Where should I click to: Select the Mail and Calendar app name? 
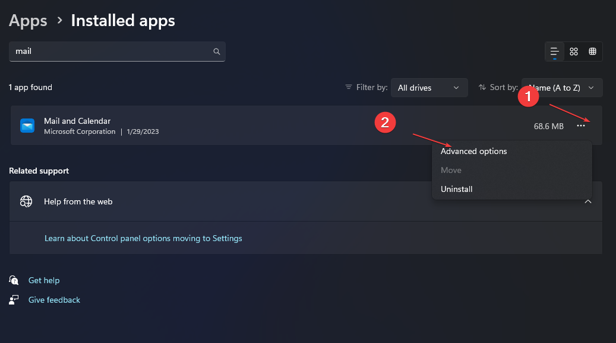coord(77,121)
